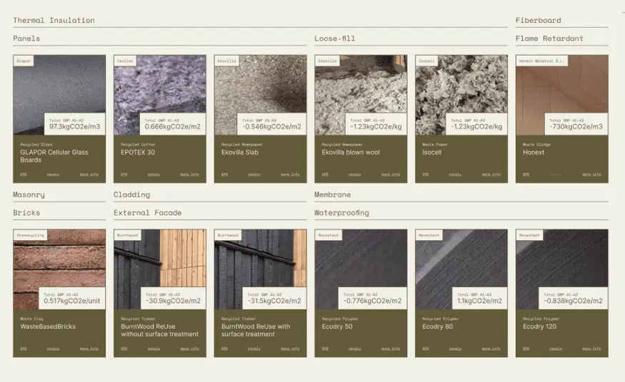Click the 1.1kgCO2e/m2 GWP value
This screenshot has width=625, height=382.
pos(479,301)
